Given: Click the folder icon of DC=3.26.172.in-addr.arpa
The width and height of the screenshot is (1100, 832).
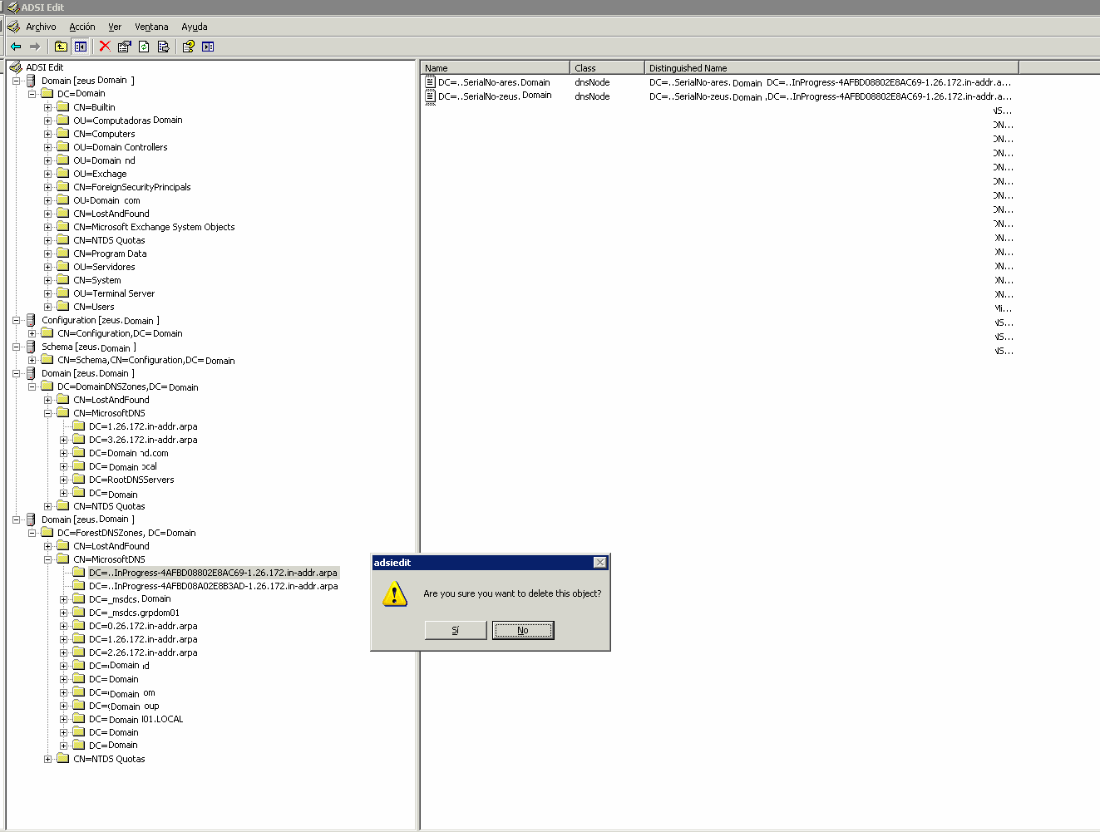Looking at the screenshot, I should pos(79,440).
